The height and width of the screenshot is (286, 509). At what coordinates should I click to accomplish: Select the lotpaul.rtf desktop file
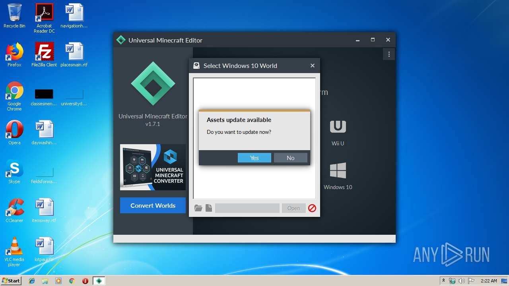[x=44, y=249]
